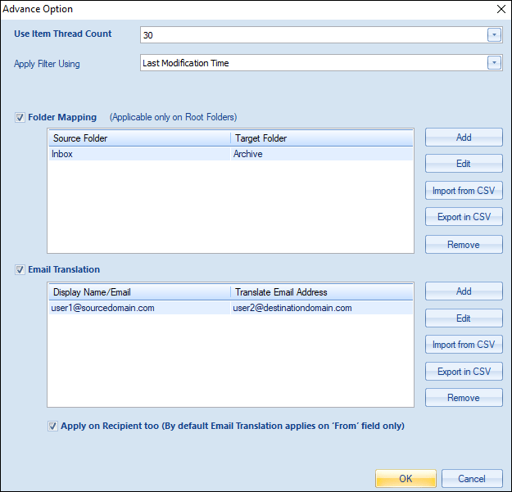
Task: Click the Last Modification Time combo box
Action: coord(321,63)
